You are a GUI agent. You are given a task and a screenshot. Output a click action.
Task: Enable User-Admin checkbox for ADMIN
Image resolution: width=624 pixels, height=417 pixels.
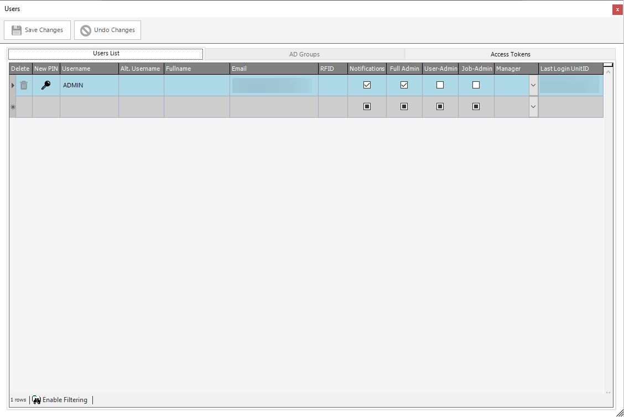tap(440, 85)
